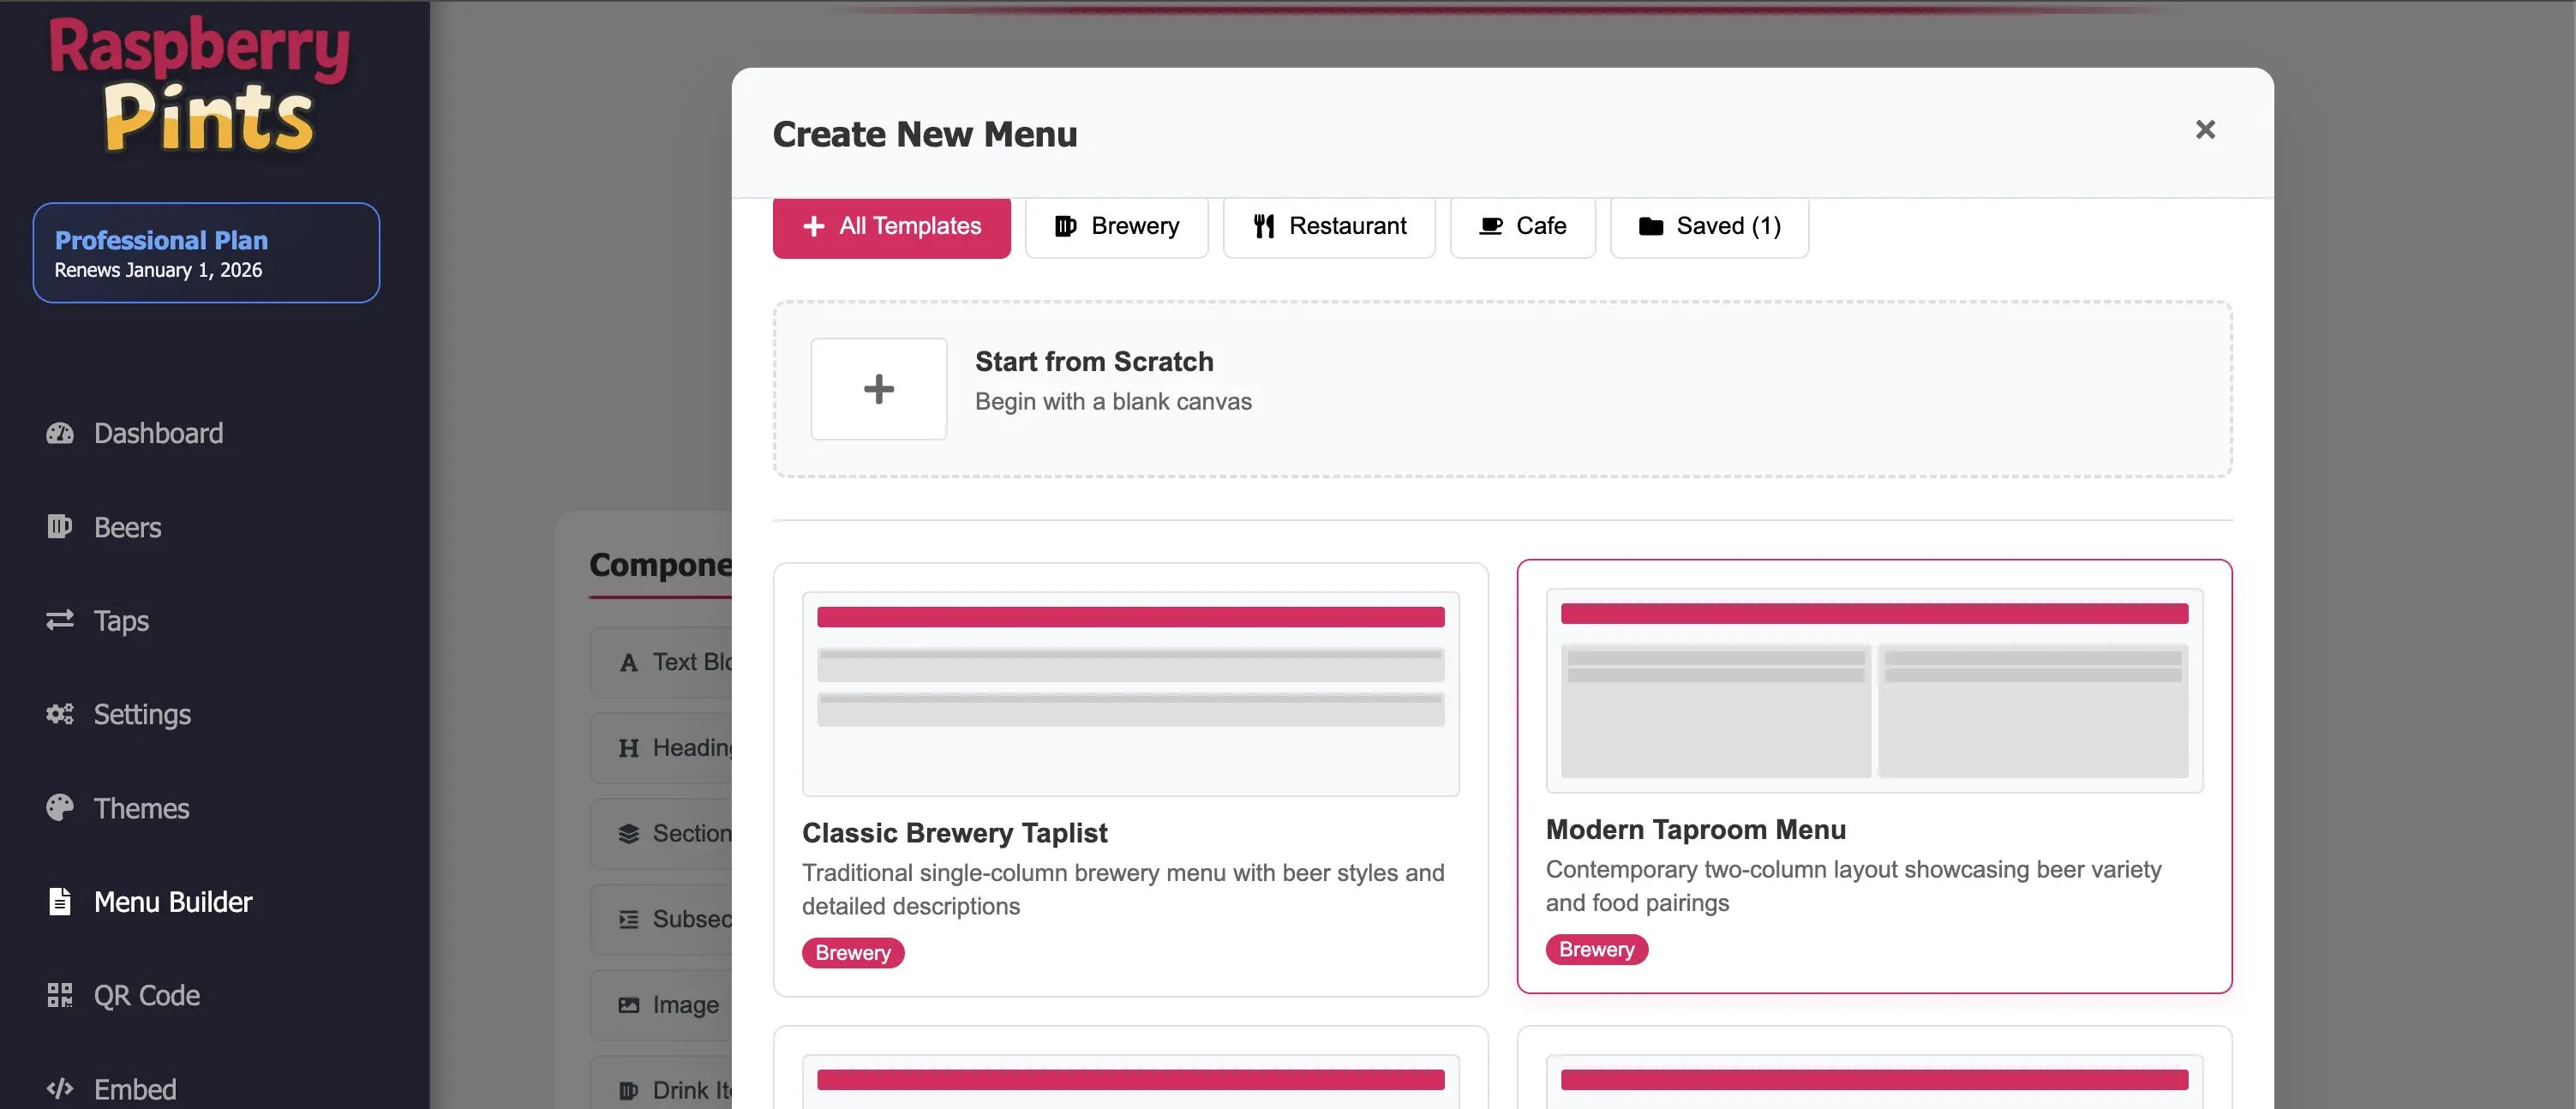This screenshot has width=2576, height=1109.
Task: Click the Section layers icon in Components
Action: point(628,833)
